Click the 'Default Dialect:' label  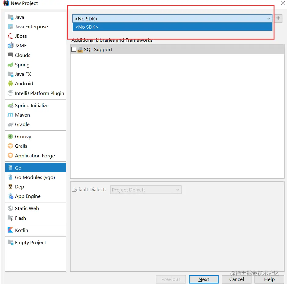(89, 190)
